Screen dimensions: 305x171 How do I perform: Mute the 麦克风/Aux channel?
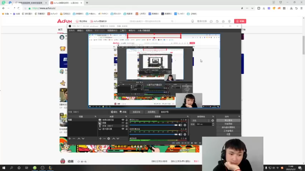click(180, 125)
